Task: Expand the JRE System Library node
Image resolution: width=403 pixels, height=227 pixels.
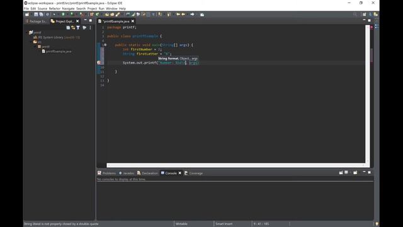Action: 31,37
